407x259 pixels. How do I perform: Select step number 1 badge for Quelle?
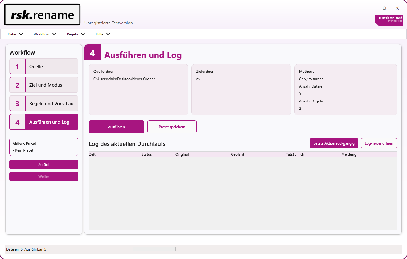click(18, 67)
